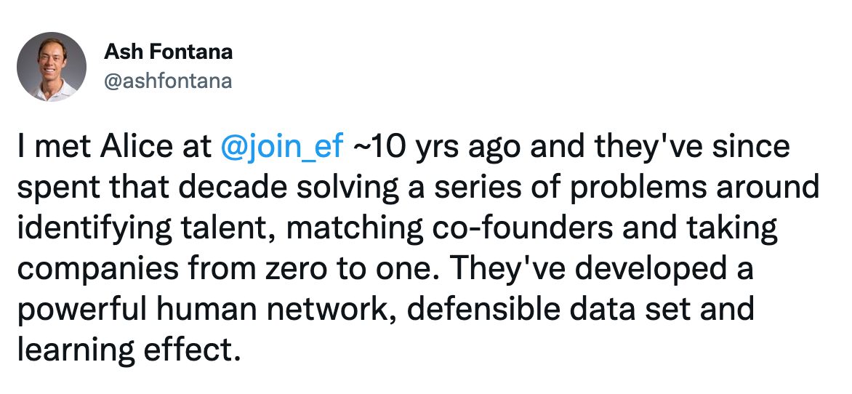Viewport: 852px width, 394px height.
Task: Click the @ashfontana handle
Action: click(x=169, y=81)
